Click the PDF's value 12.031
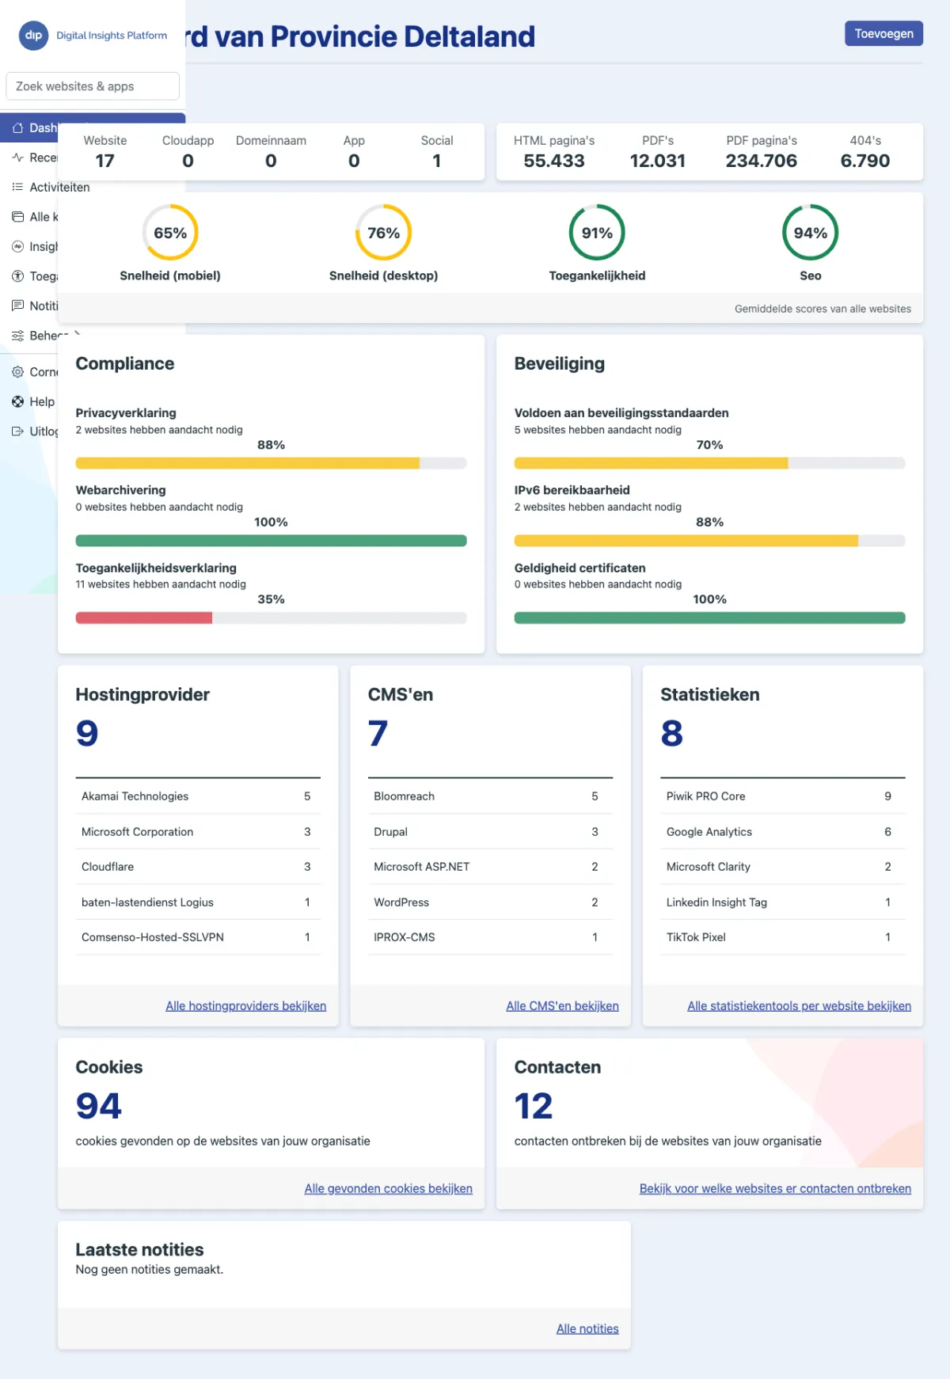 pos(657,161)
